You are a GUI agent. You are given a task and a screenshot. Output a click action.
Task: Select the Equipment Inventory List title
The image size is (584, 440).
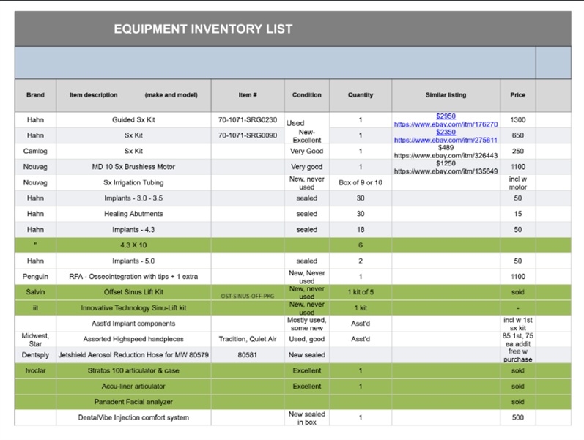[x=203, y=29]
